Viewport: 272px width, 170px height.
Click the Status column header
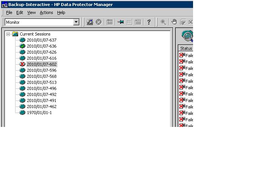click(186, 48)
